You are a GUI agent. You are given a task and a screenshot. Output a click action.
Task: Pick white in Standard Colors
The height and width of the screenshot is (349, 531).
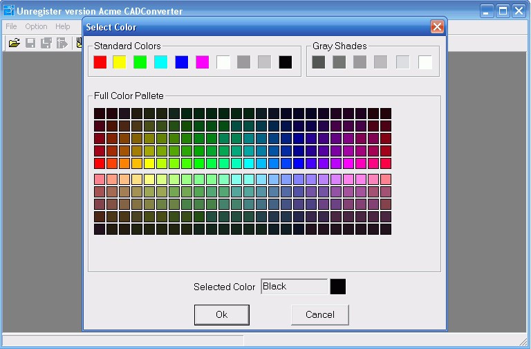tap(223, 62)
